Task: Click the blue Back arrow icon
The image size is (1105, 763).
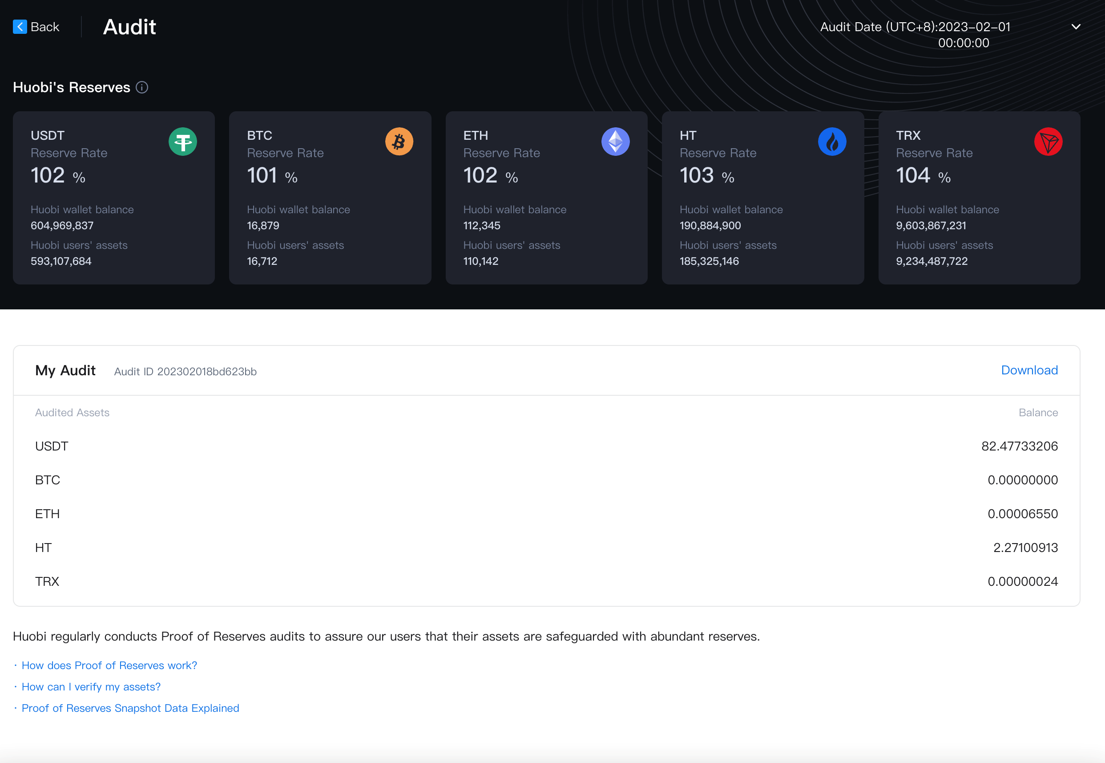Action: (x=20, y=27)
